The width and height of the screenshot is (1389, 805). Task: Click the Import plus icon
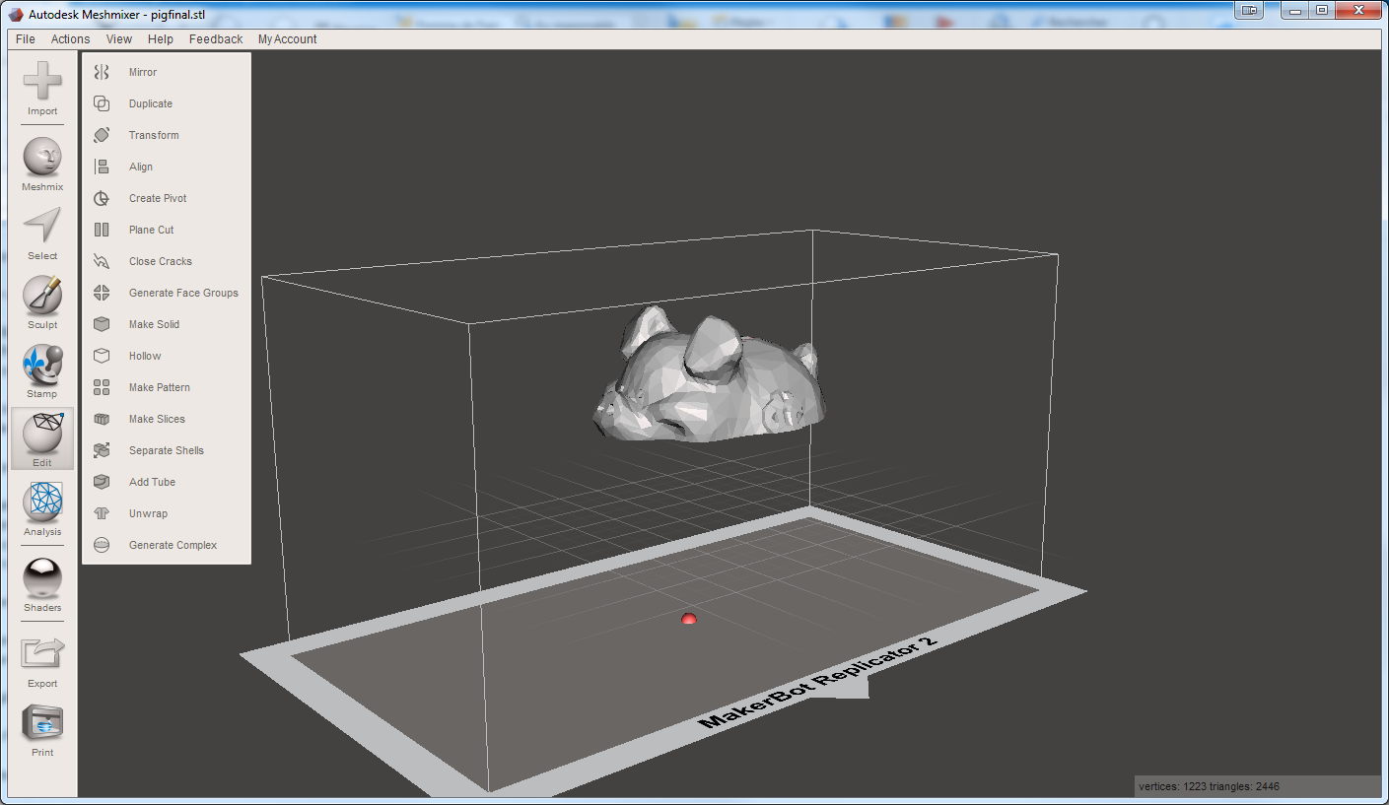coord(42,81)
